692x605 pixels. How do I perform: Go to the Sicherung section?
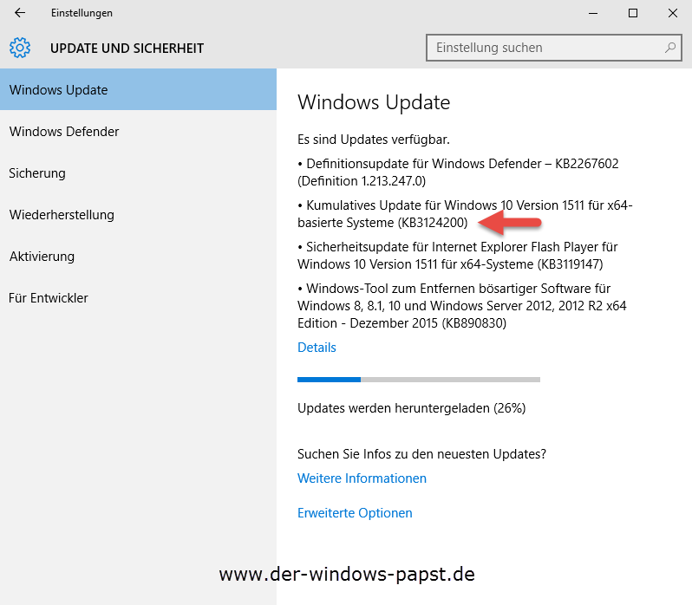pos(37,173)
